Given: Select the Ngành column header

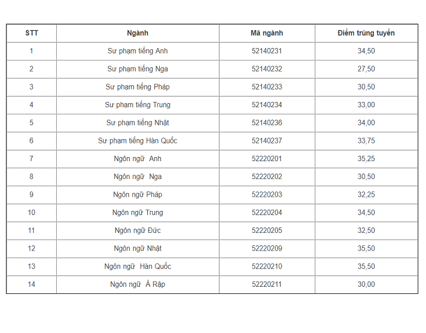Looking at the screenshot, I should [137, 33].
